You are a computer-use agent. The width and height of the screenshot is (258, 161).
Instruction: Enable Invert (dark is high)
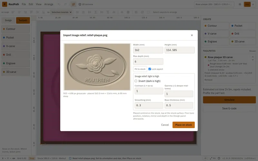coord(136,81)
